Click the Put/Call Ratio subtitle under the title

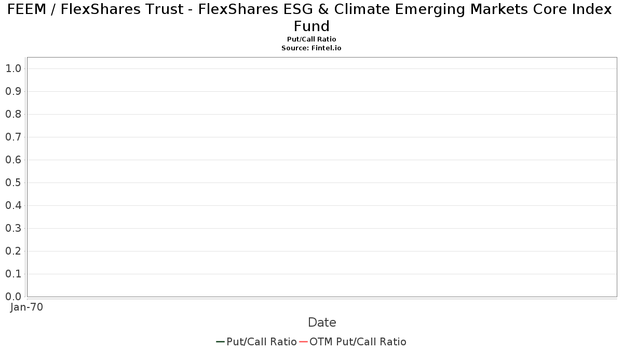[x=311, y=39]
